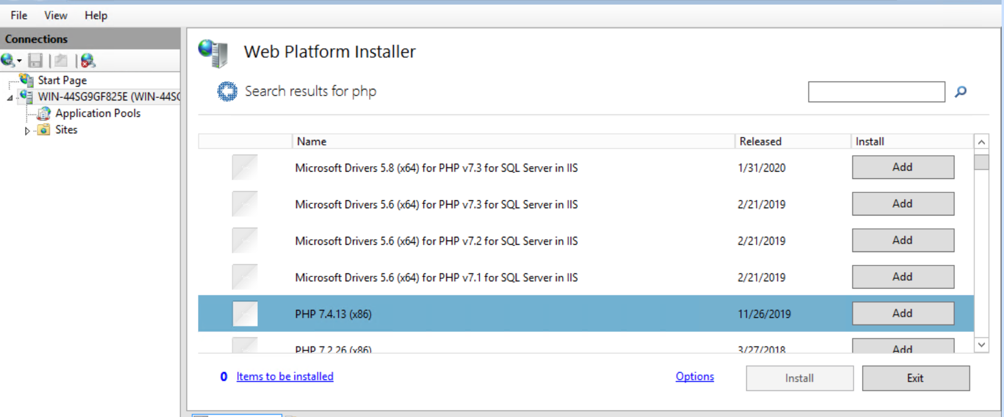The width and height of the screenshot is (1004, 417).
Task: Sort by the Name column header
Action: click(513, 141)
